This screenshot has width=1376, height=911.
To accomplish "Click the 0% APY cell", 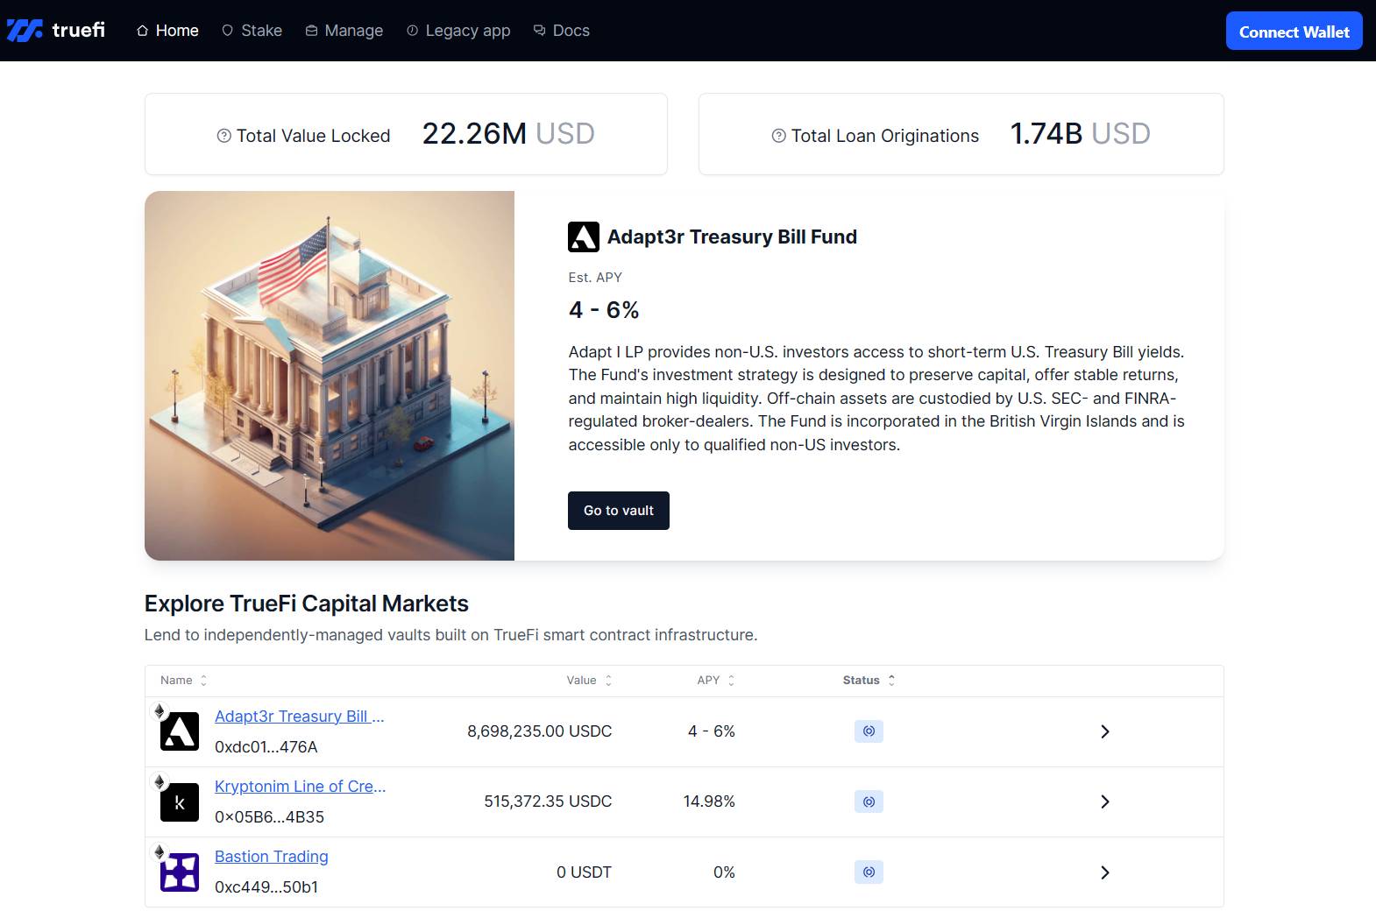I will (724, 872).
